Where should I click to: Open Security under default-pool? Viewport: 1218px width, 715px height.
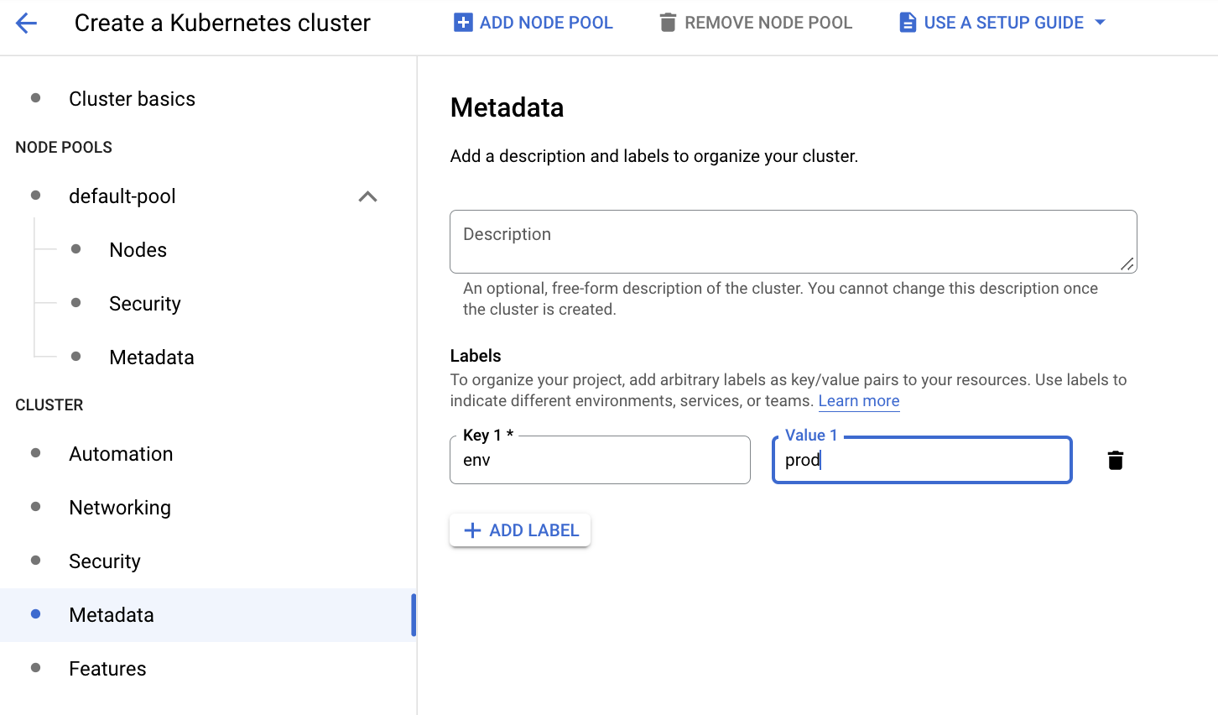click(x=145, y=304)
